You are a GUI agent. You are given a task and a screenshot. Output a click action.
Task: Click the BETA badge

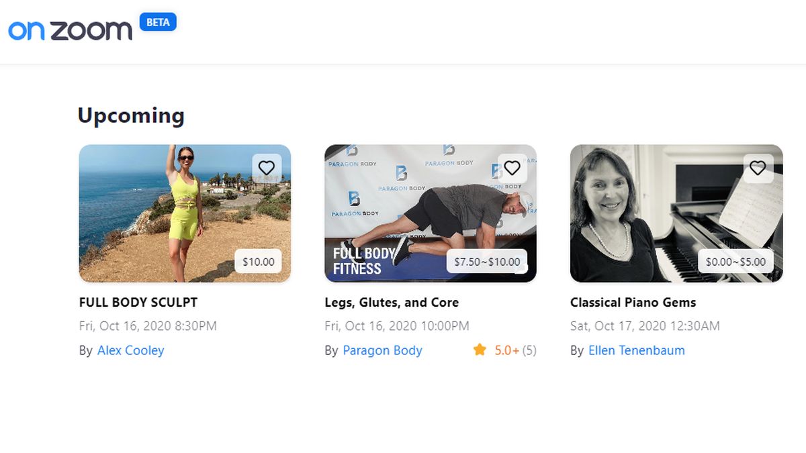[157, 22]
